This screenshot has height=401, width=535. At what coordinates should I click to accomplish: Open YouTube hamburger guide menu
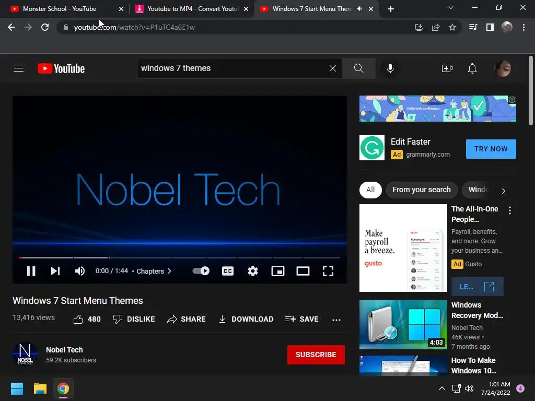[19, 68]
